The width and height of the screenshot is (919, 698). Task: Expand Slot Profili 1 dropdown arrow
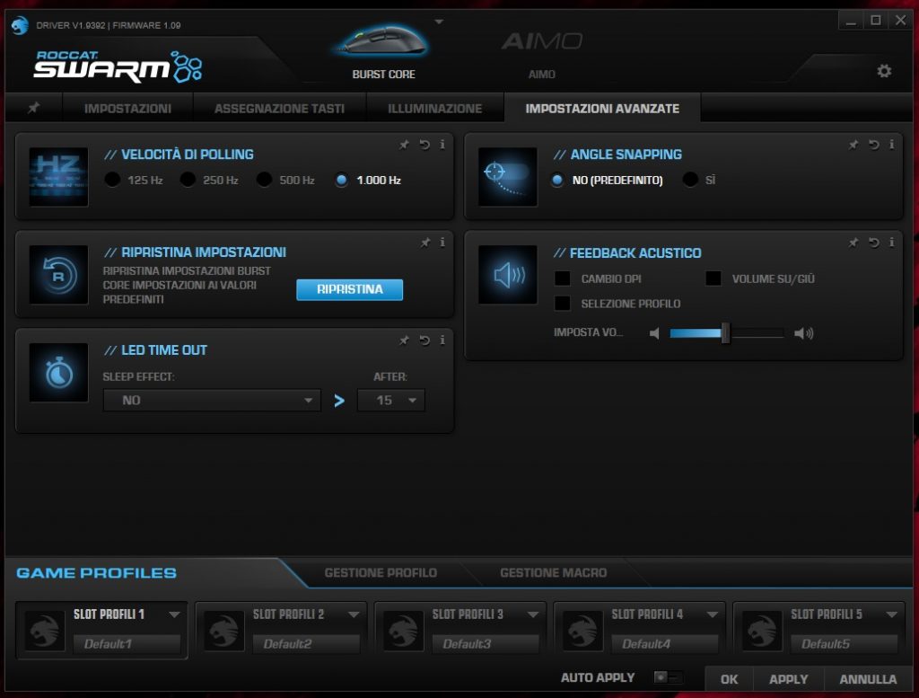coord(174,614)
